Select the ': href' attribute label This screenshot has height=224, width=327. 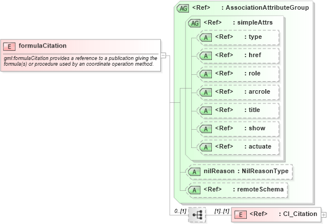253,55
